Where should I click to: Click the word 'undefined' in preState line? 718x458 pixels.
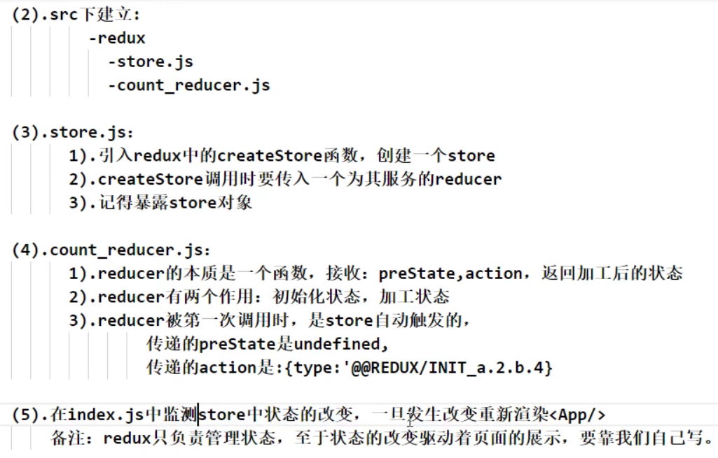coord(336,344)
